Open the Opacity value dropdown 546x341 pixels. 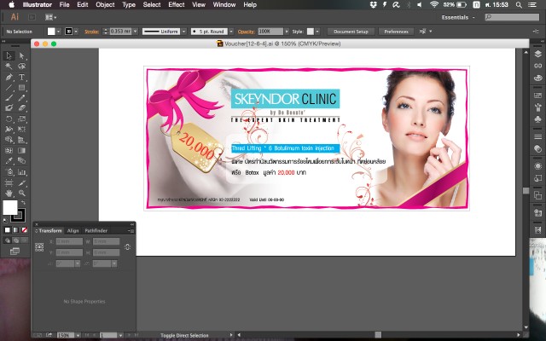click(x=287, y=32)
